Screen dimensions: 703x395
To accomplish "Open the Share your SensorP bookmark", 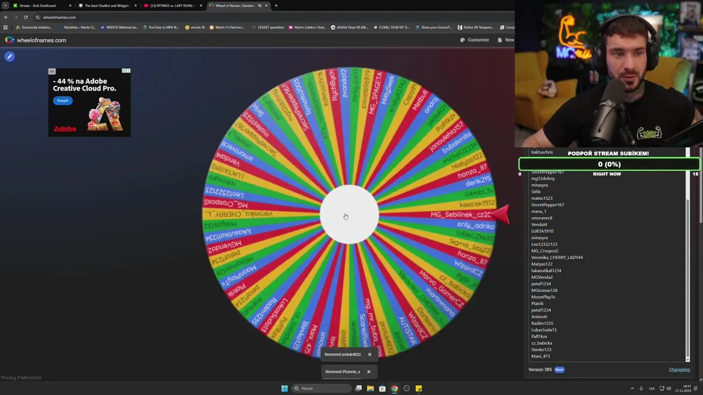I will 434,27.
